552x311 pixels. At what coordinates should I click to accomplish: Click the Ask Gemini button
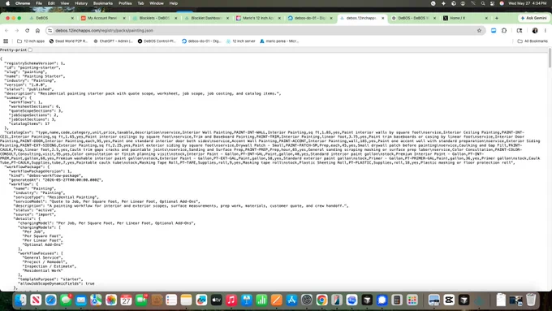pos(533,18)
